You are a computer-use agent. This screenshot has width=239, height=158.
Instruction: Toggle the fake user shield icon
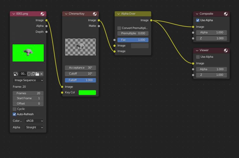pyautogui.click(x=29, y=74)
